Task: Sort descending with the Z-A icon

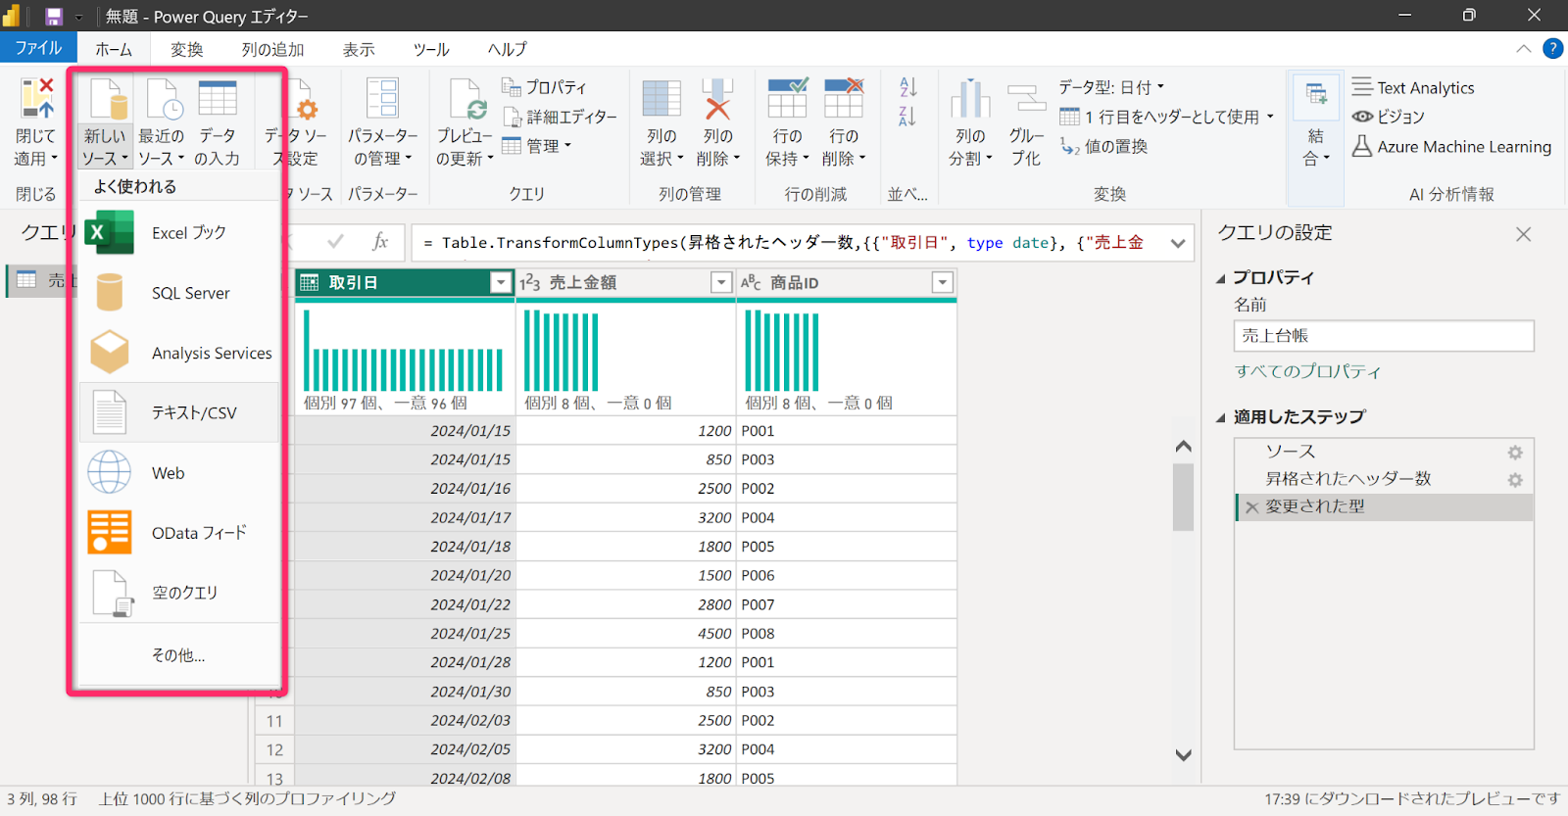Action: 908,117
